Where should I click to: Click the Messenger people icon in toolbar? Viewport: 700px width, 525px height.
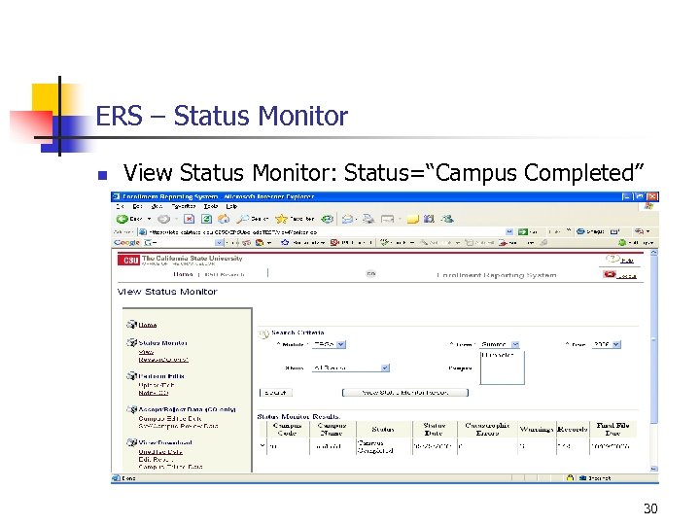pyautogui.click(x=447, y=219)
